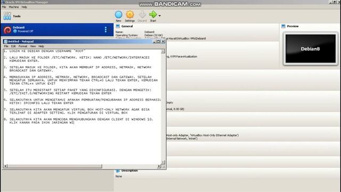Open Notepad Help menu

42,46
